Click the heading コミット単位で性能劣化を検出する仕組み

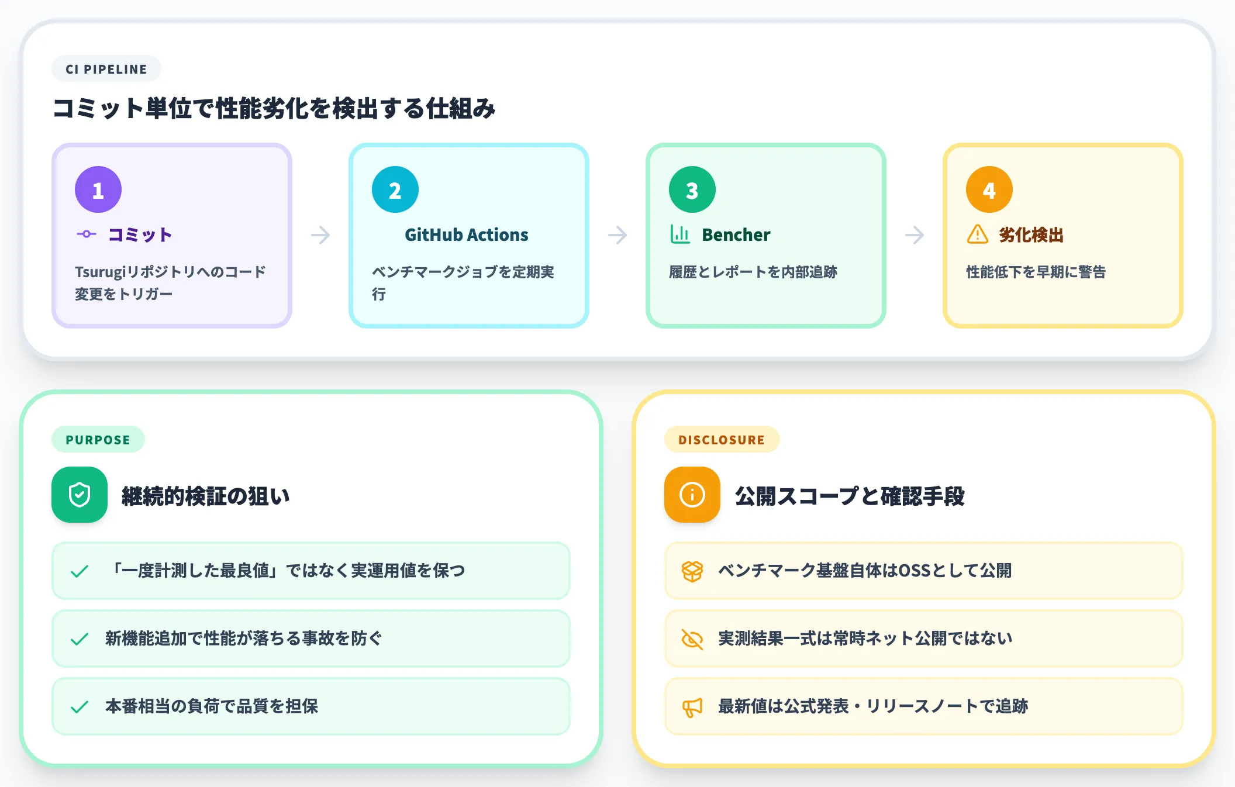coord(274,108)
